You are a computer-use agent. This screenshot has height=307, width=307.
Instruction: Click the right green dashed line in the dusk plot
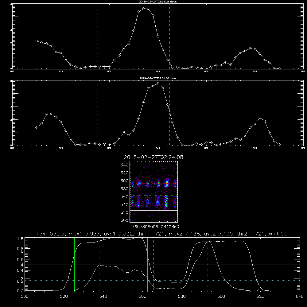click(169, 113)
